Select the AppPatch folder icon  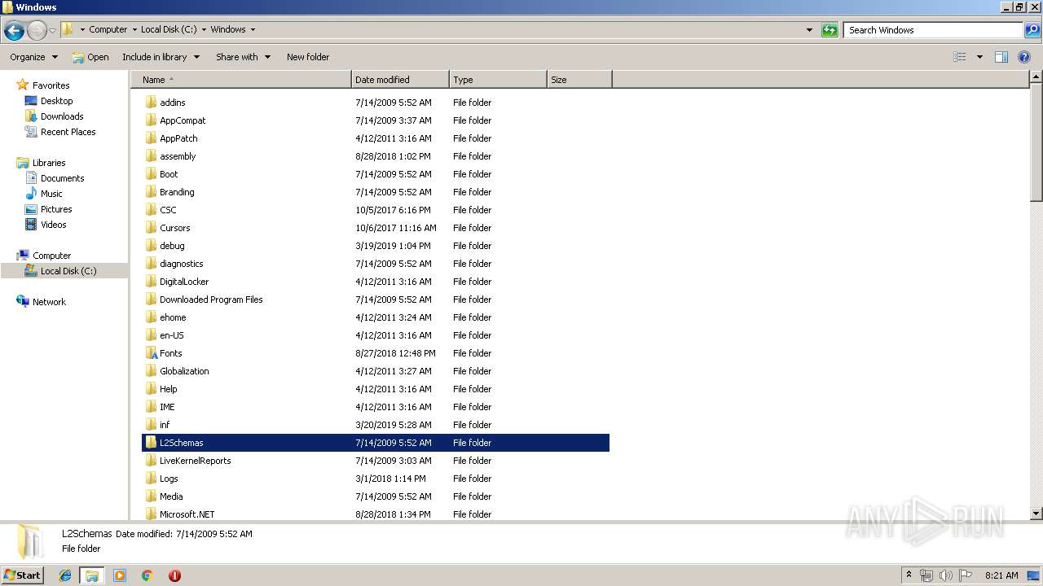click(151, 138)
